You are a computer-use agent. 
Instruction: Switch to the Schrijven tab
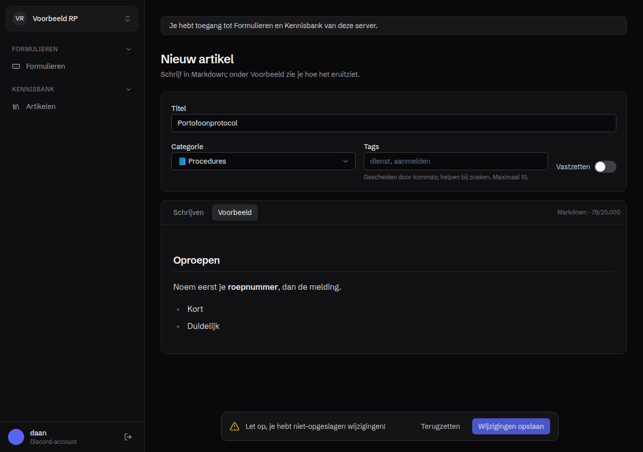pyautogui.click(x=188, y=212)
